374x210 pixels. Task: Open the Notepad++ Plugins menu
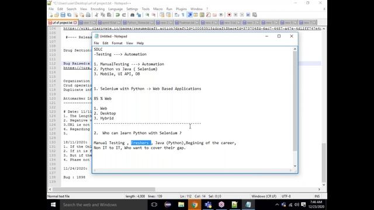(181, 9)
